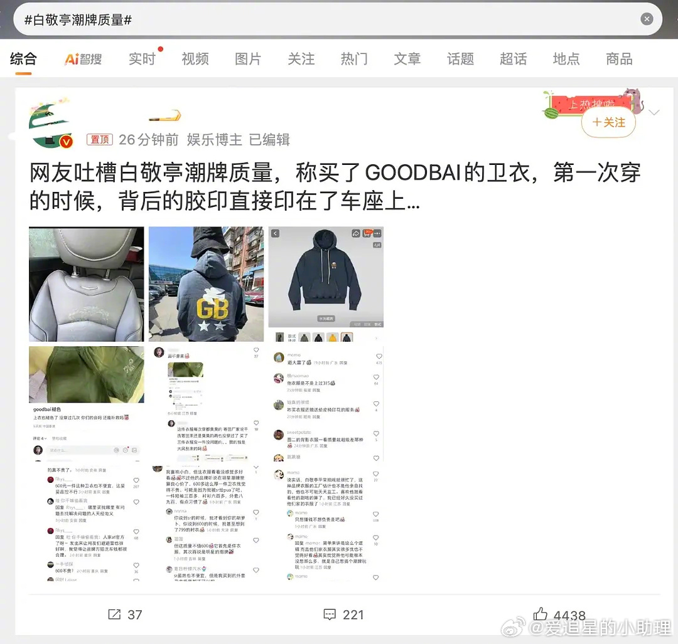
Task: Click the 26分钟前 timestamp
Action: coord(148,139)
